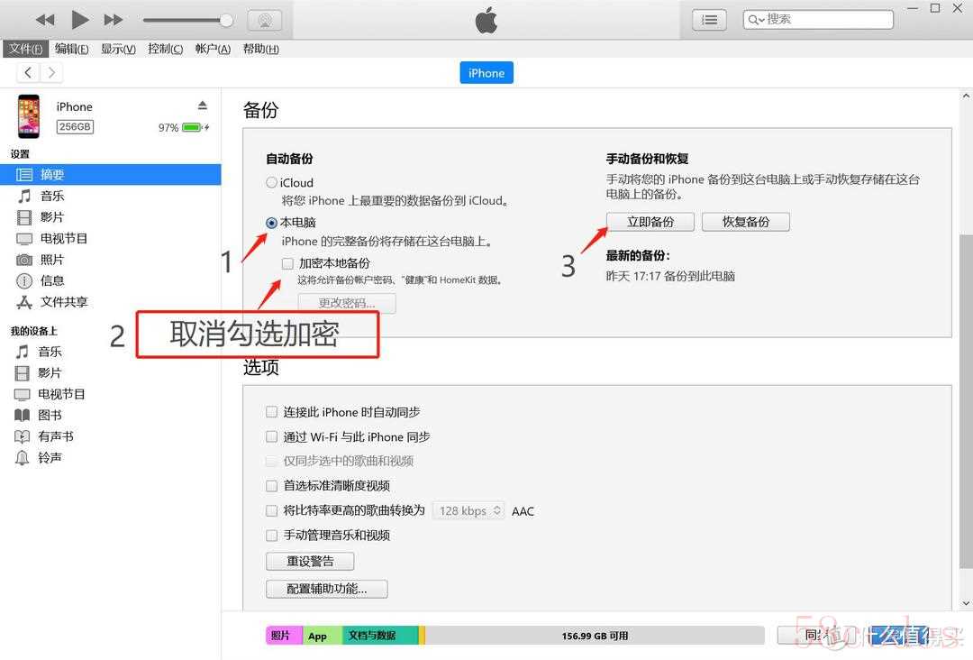Open the 128 kbps bitrate dropdown
The image size is (973, 660).
(468, 510)
